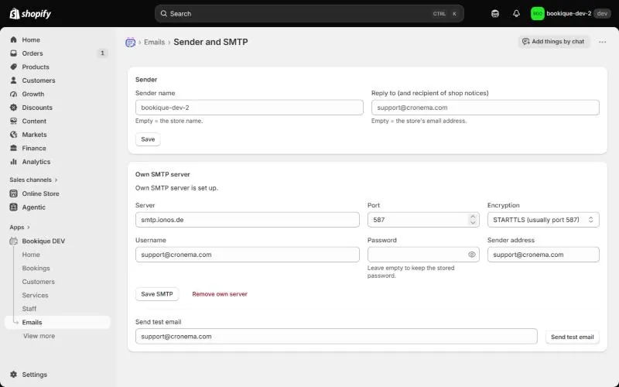Click the dev badge next to store name
619x387 pixels.
click(602, 13)
